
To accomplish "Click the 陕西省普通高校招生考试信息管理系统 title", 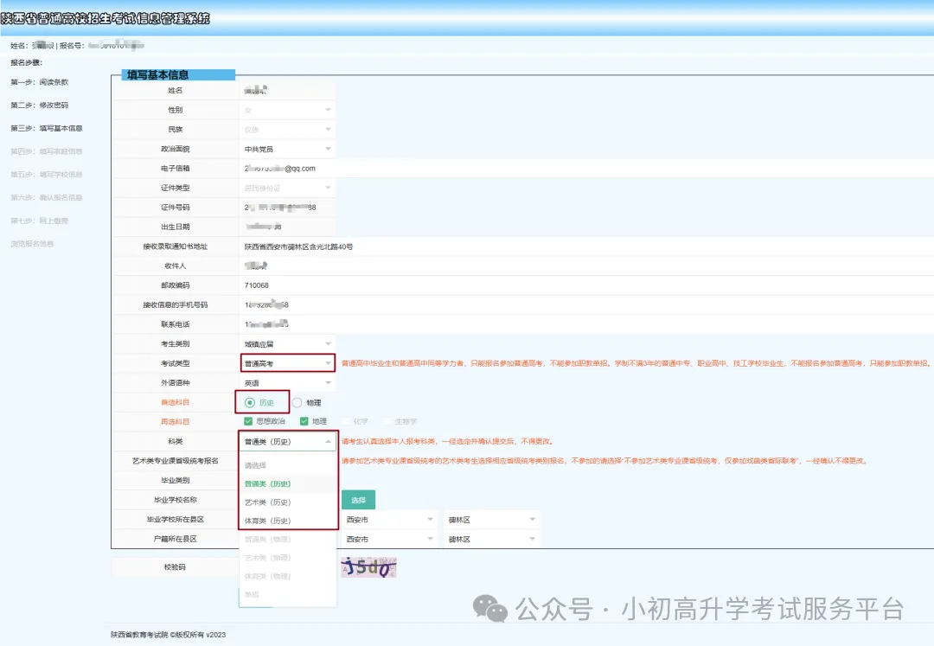I will tap(105, 18).
